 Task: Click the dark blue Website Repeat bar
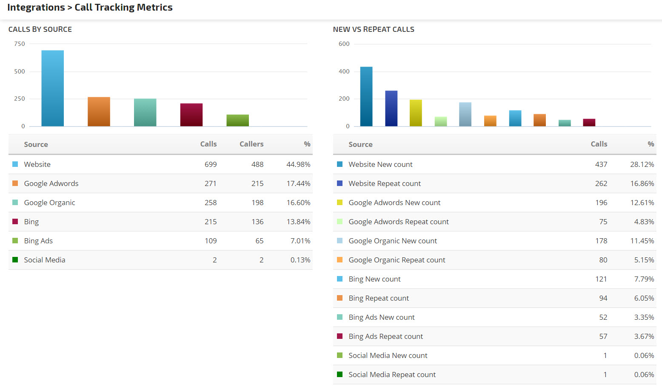pos(391,108)
